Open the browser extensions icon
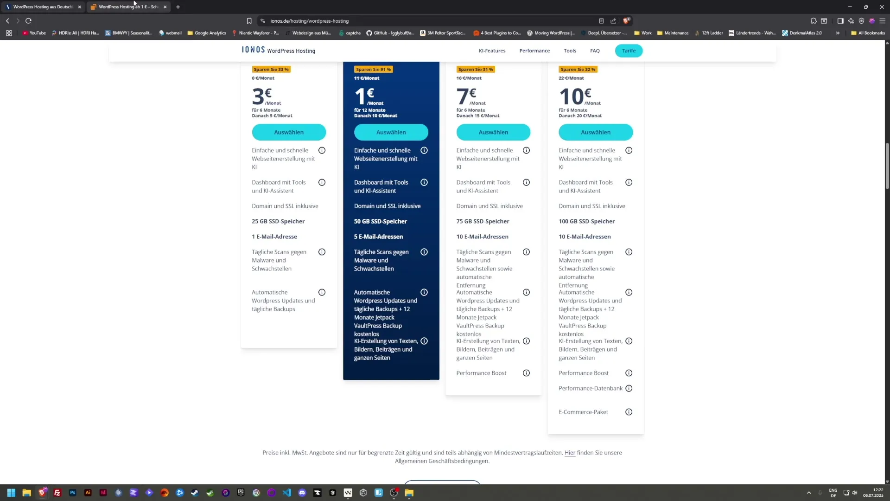Viewport: 890px width, 501px height. coord(814,21)
